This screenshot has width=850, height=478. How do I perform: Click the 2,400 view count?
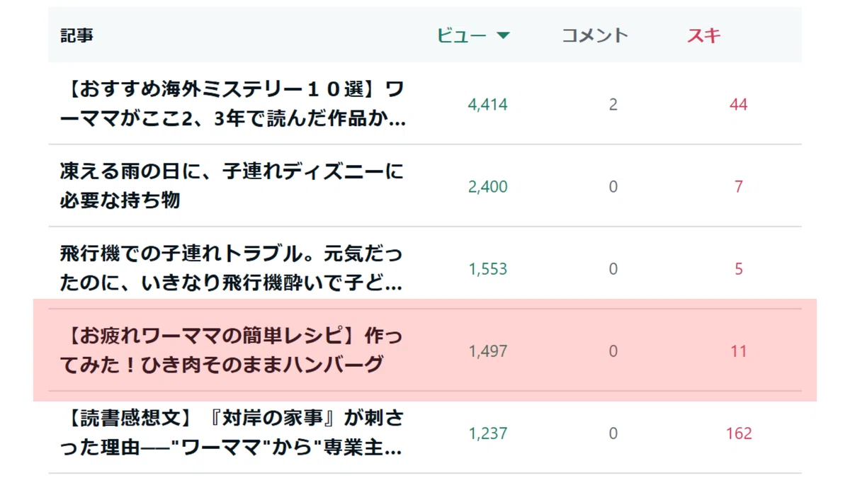[488, 187]
